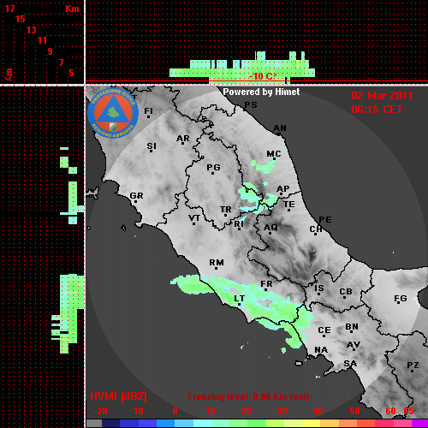Screen dimensions: 428x428
Task: Click the 'Powered by Himet' label
Action: [x=261, y=92]
